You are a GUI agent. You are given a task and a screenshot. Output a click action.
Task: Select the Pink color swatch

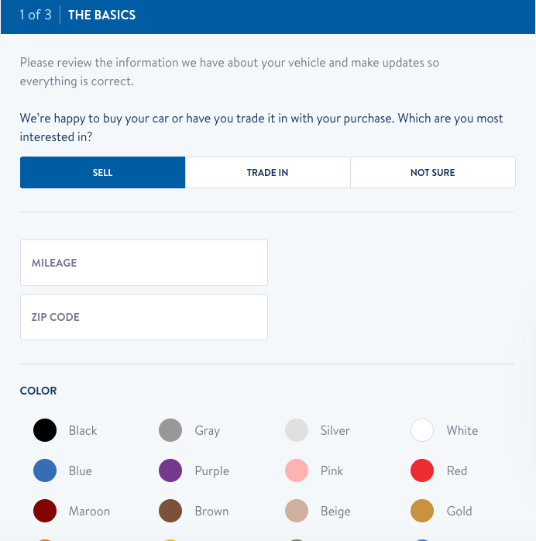[x=297, y=470]
